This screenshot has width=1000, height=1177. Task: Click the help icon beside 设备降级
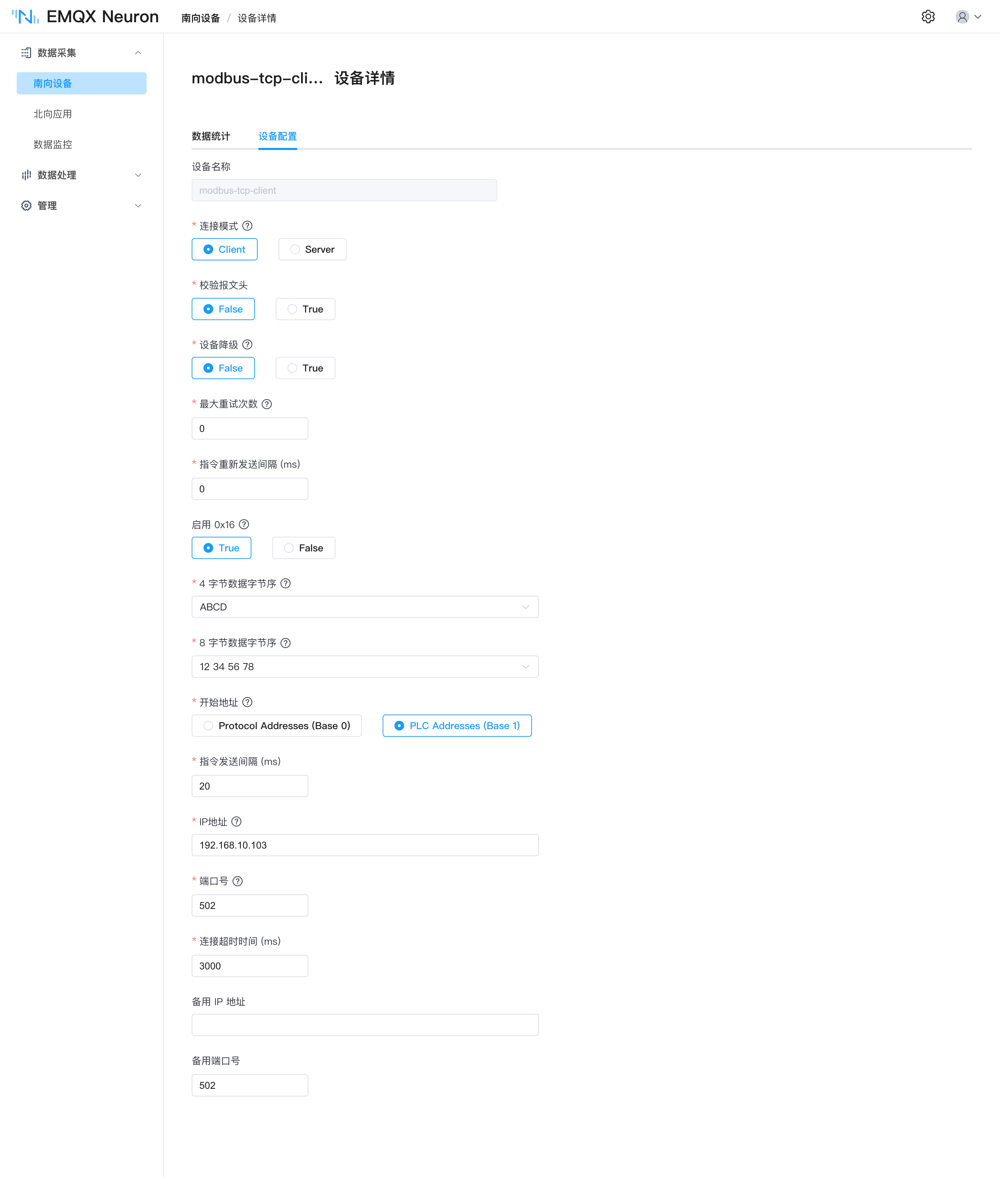coord(247,345)
